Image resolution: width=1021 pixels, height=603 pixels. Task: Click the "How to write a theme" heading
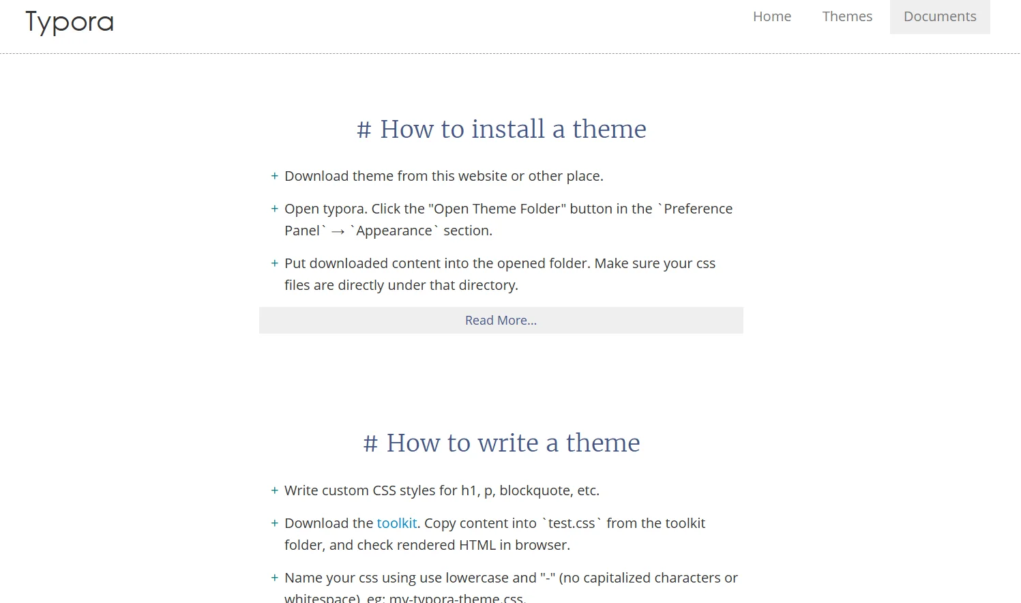pyautogui.click(x=501, y=443)
